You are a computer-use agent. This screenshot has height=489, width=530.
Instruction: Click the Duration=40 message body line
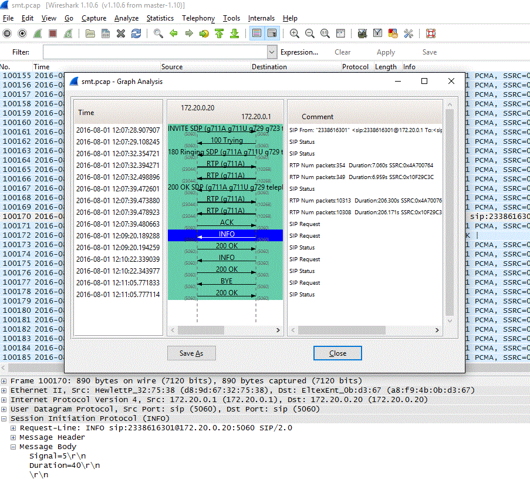65,466
